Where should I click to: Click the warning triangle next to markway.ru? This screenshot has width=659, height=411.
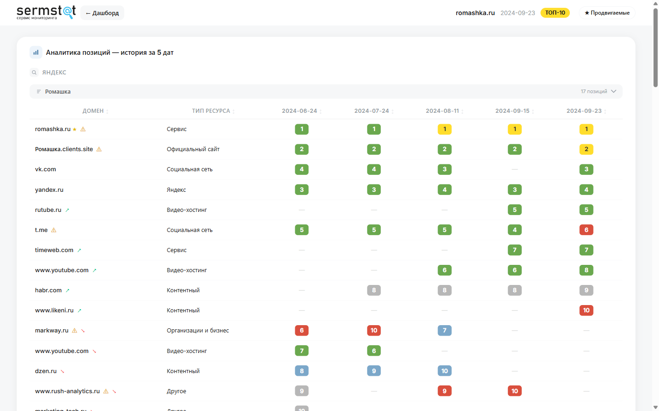[x=75, y=331]
